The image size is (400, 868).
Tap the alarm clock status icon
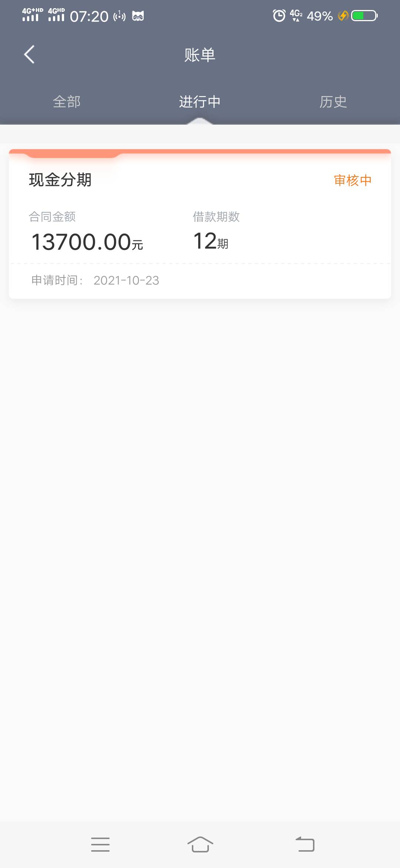pyautogui.click(x=279, y=16)
